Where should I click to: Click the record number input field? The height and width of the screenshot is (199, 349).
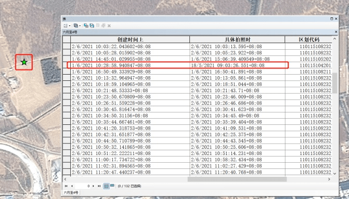83,186
